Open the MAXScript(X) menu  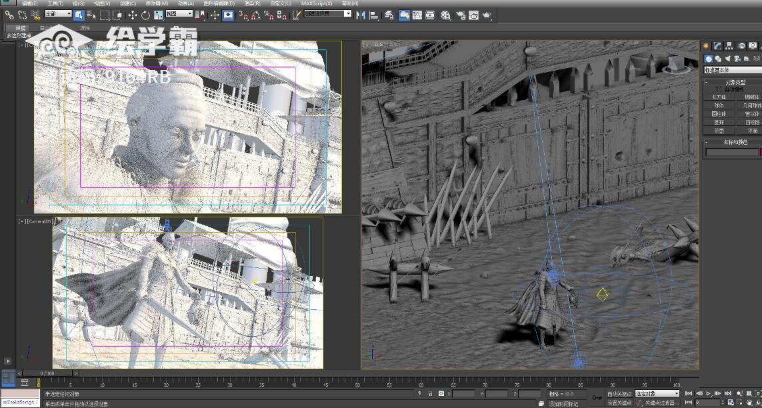317,3
